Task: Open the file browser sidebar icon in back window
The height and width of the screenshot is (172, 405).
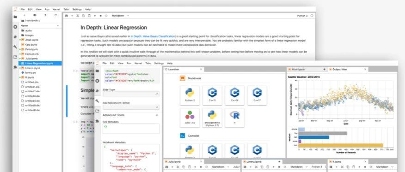Action: pyautogui.click(x=15, y=17)
